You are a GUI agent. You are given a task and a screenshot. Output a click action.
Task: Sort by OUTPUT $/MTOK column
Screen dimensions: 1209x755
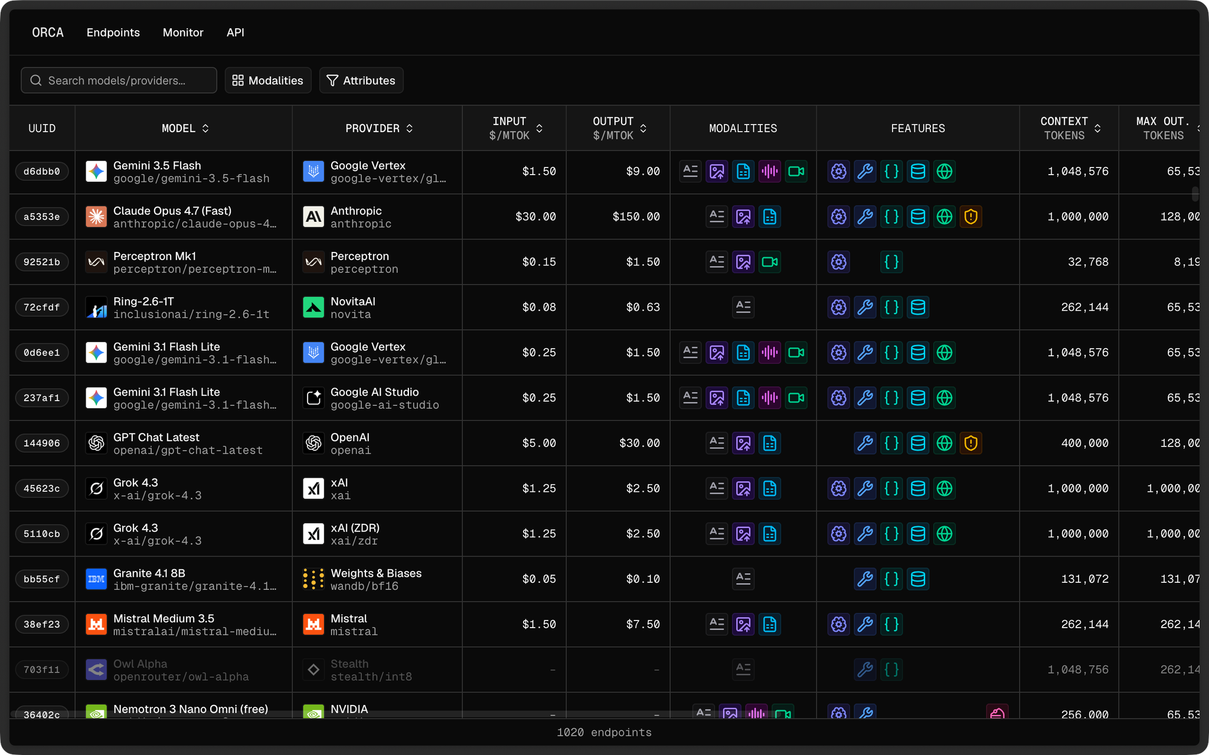pyautogui.click(x=619, y=128)
